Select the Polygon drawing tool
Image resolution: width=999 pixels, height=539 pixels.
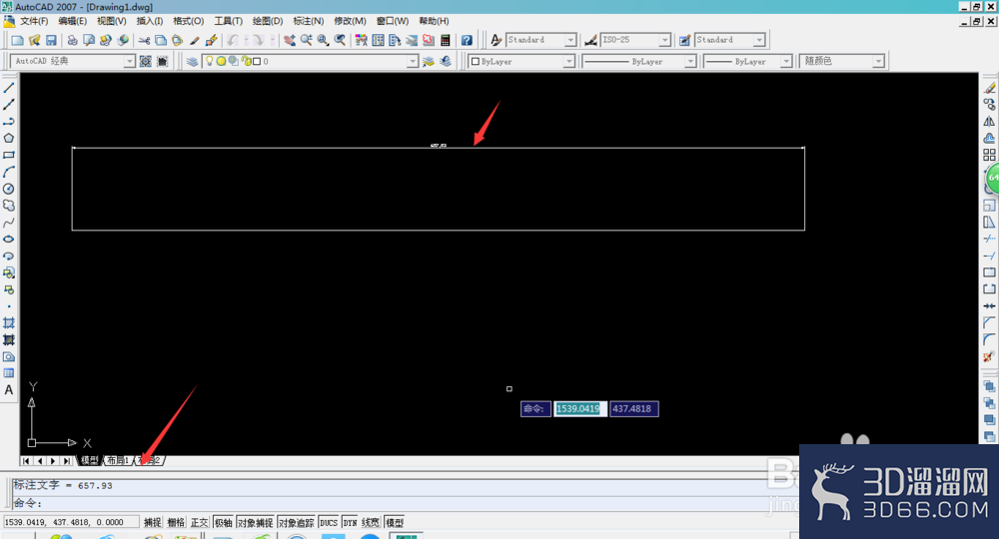(9, 138)
